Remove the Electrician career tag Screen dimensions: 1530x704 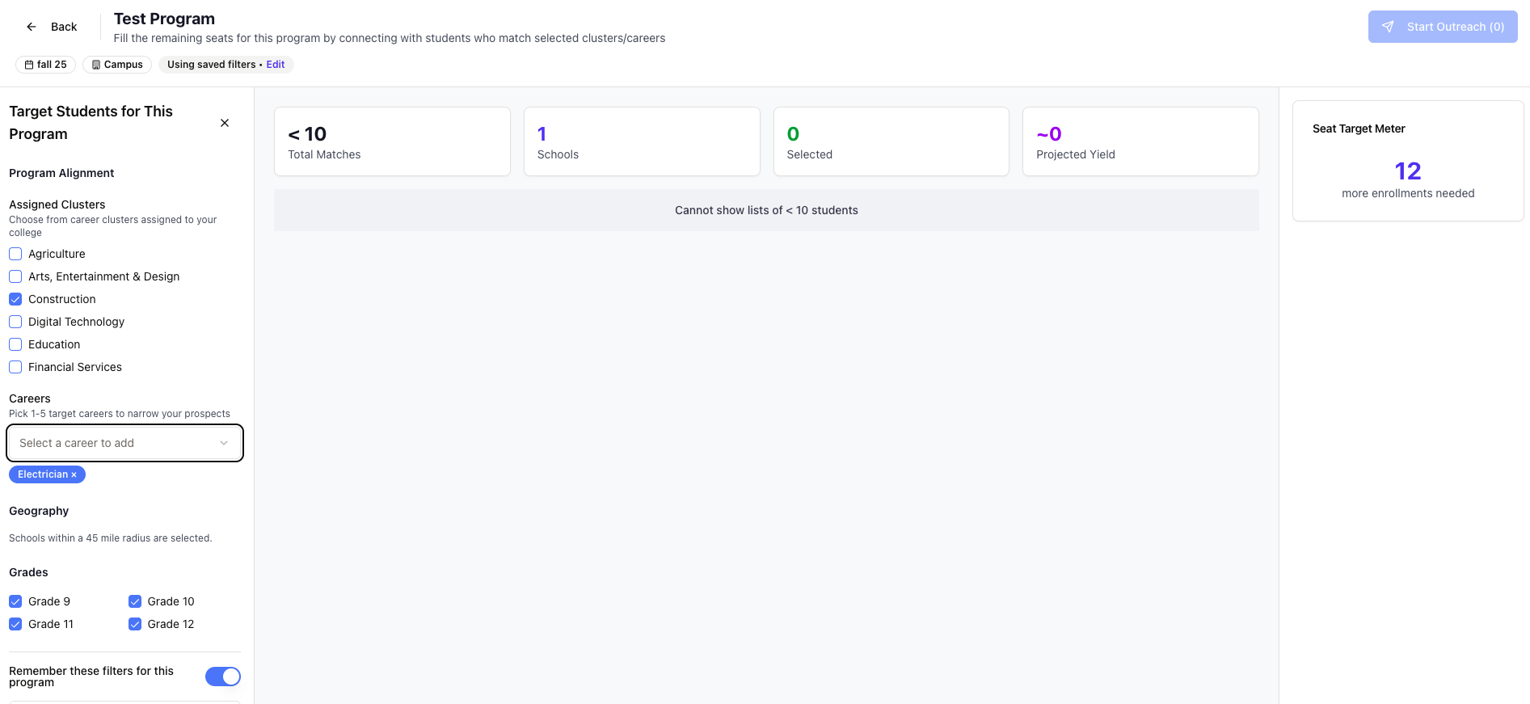(x=74, y=475)
